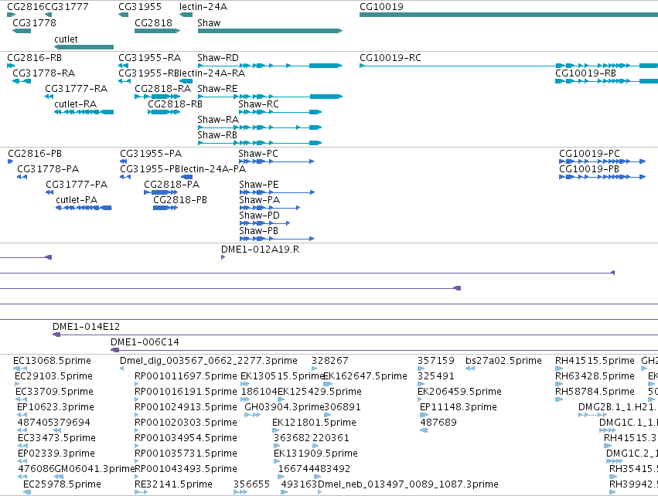The width and height of the screenshot is (658, 496).
Task: Click transcript CG31778-RA
Action: 22,81
